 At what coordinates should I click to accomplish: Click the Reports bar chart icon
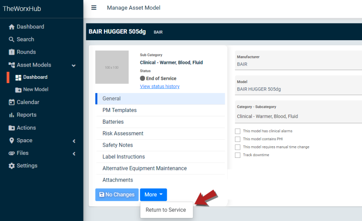click(x=12, y=115)
